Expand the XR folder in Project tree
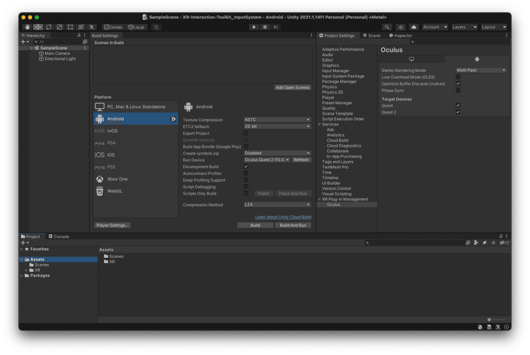Viewport: 530px width, 355px height. click(x=26, y=270)
